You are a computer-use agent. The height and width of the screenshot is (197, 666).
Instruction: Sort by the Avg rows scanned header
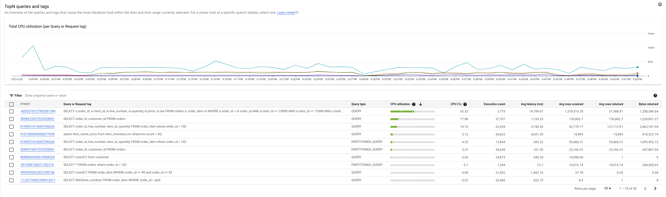(x=571, y=104)
